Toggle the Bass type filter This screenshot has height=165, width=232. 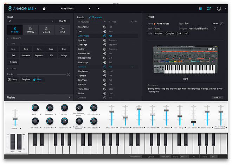click(x=13, y=49)
